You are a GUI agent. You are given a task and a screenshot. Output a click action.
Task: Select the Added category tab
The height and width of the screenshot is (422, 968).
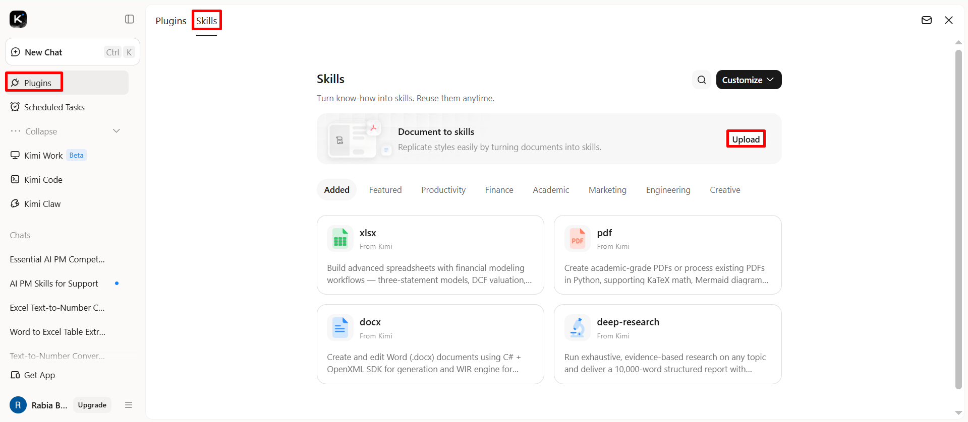[337, 190]
